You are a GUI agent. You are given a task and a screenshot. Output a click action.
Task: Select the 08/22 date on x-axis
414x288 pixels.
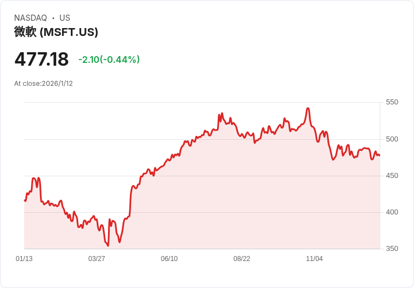[242, 259]
